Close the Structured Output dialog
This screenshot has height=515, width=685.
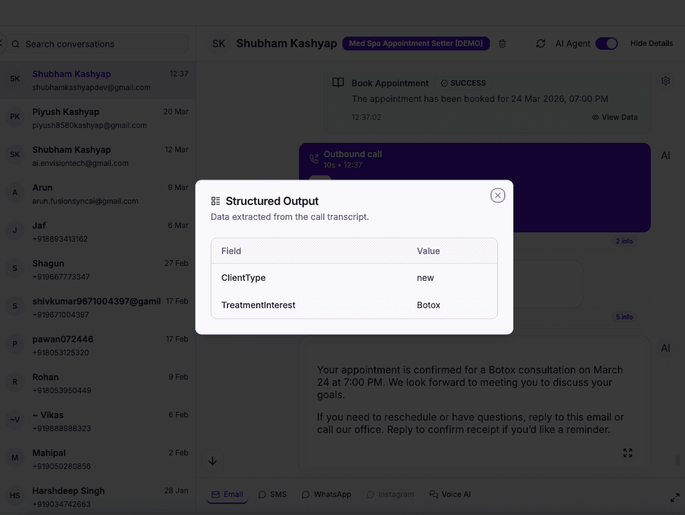(497, 195)
